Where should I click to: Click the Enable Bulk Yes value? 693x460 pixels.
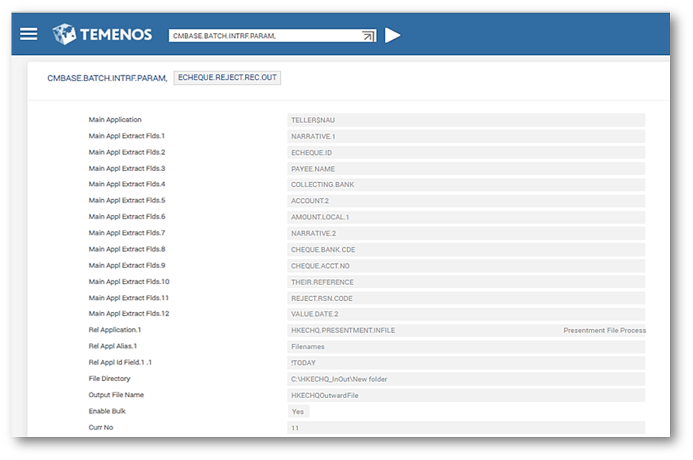[298, 411]
